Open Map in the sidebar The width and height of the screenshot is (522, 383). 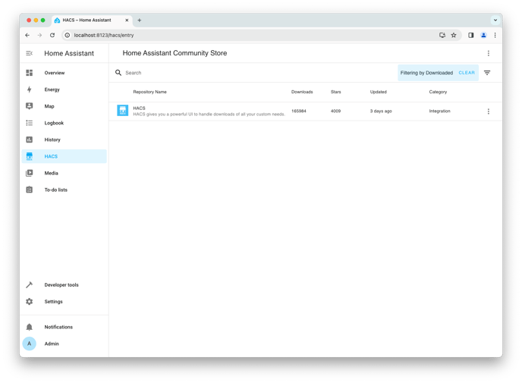pos(64,106)
